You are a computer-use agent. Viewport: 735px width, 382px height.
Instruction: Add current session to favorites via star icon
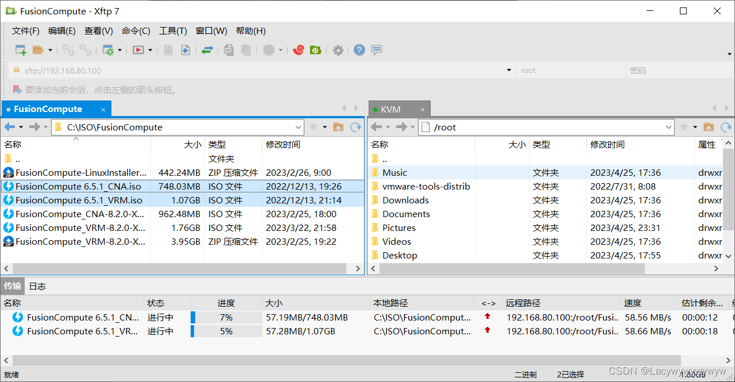[x=312, y=127]
